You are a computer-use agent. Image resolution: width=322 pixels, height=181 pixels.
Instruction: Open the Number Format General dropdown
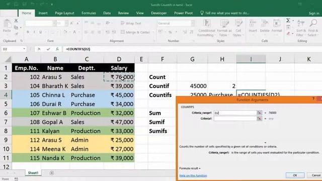193,24
